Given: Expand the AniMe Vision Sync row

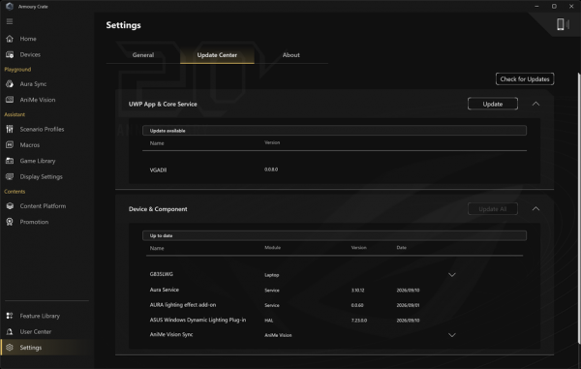Looking at the screenshot, I should [451, 335].
